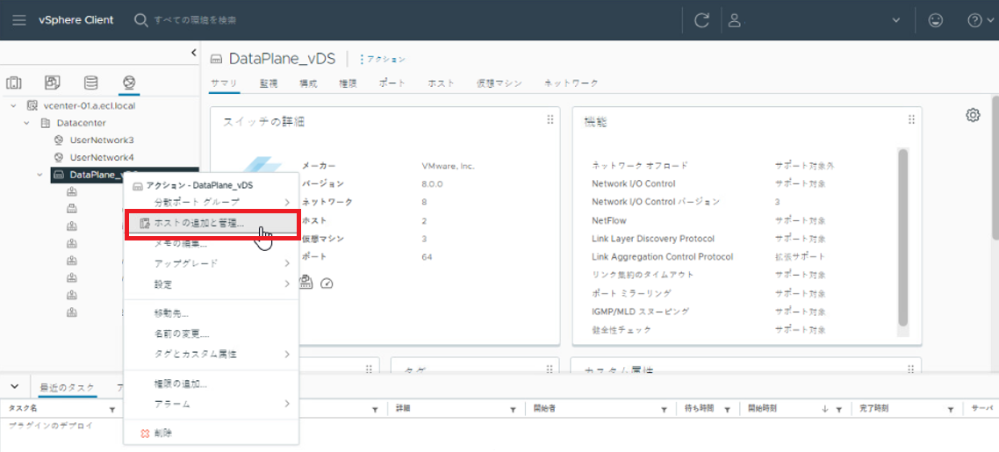Image resolution: width=999 pixels, height=452 pixels.
Task: Open the Hosts and Clusters inventory view
Action: pyautogui.click(x=14, y=83)
